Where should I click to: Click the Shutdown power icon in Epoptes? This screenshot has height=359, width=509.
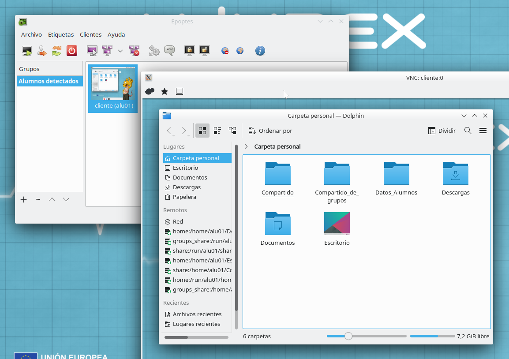click(x=71, y=51)
